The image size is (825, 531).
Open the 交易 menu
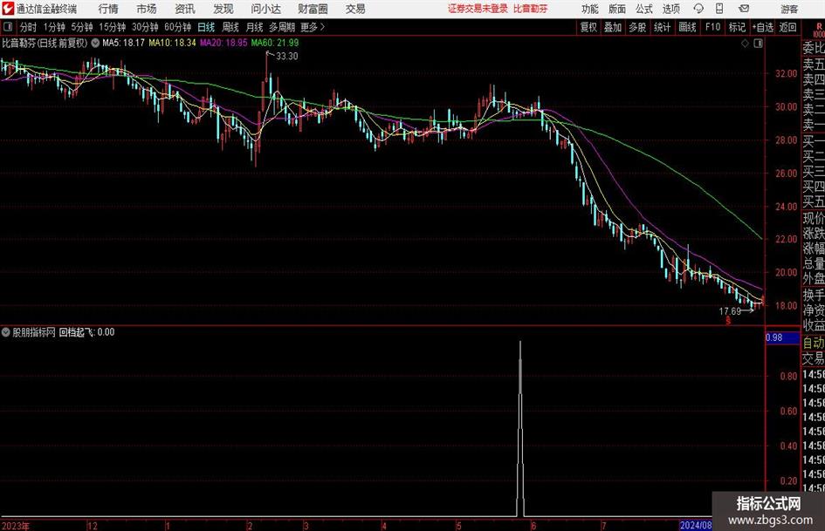[355, 9]
